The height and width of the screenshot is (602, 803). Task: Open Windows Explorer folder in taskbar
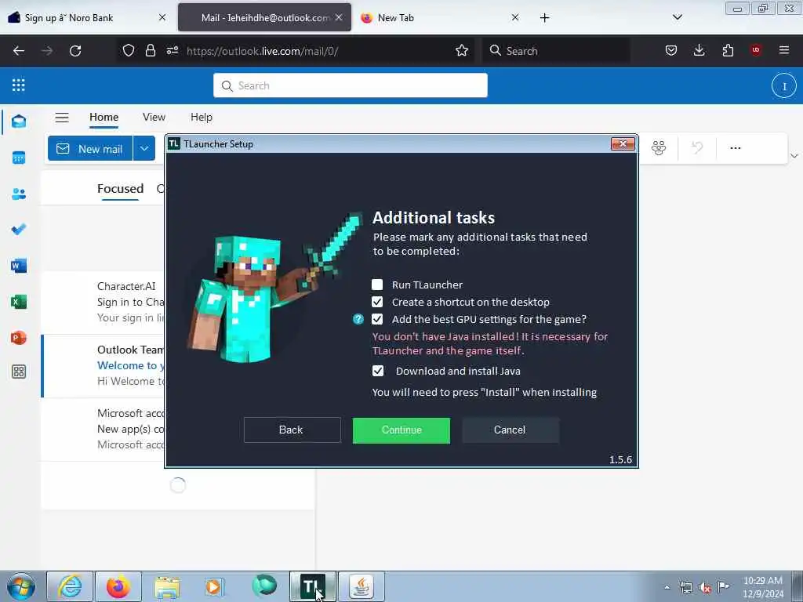[x=167, y=586]
